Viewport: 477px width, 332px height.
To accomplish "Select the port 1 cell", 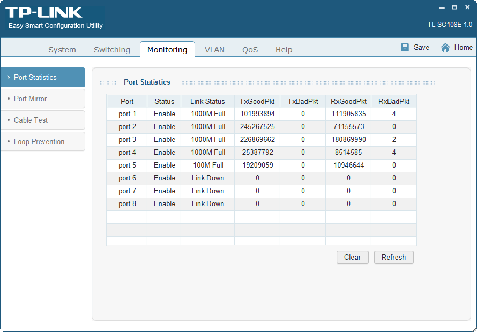I will pos(127,114).
